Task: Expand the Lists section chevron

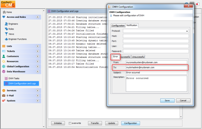Action: click(38, 46)
